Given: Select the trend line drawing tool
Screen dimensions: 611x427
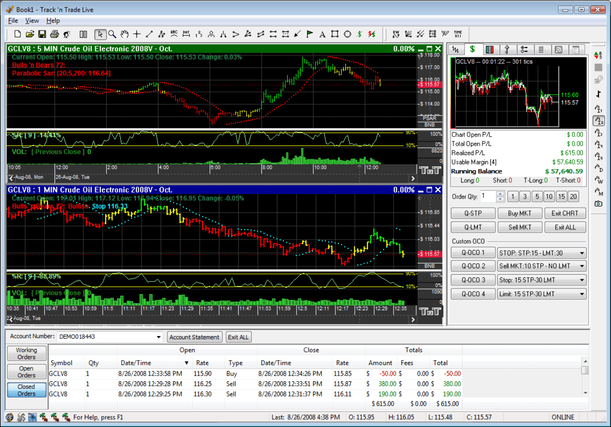Looking at the screenshot, I should tap(149, 34).
